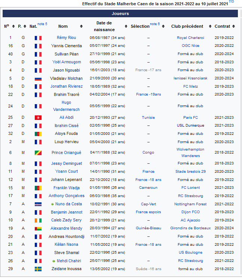The height and width of the screenshot is (278, 242).
Task: Sort the table by Nom column arrows
Action: tap(81, 27)
